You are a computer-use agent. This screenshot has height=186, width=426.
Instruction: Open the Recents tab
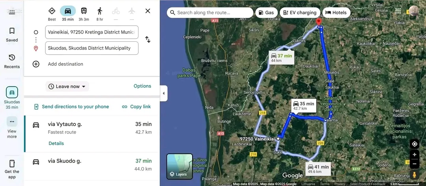(12, 61)
